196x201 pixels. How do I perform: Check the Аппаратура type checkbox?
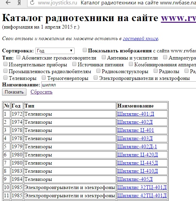[x=165, y=57]
